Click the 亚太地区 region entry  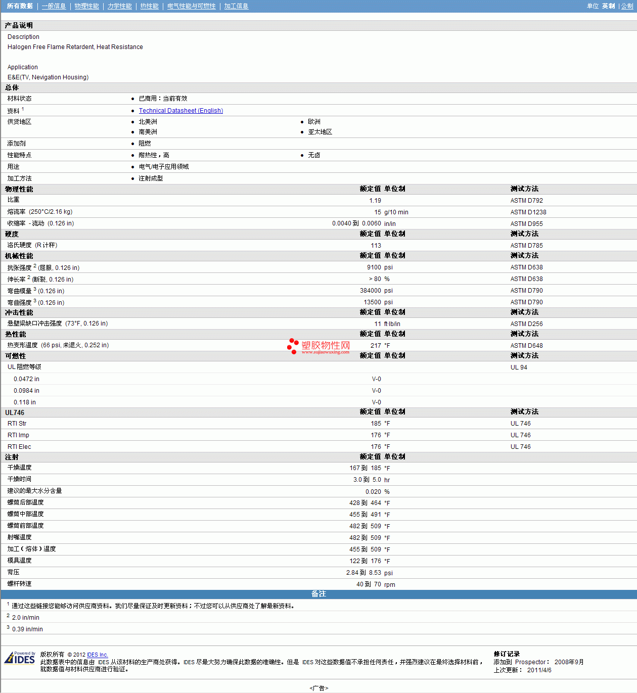320,132
